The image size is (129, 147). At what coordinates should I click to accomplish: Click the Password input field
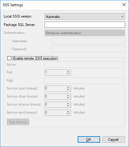[x=88, y=49]
